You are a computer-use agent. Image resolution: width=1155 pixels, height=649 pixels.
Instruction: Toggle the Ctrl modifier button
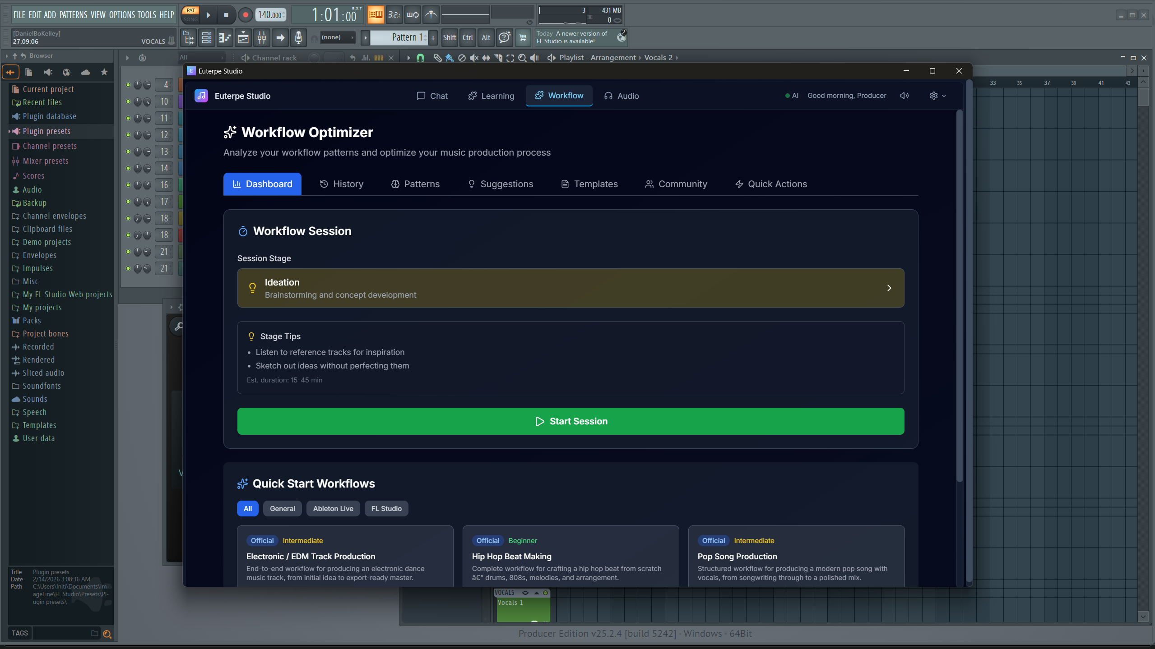coord(468,37)
